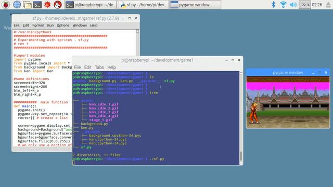Click ken_idle_4.gif in tree output
Screen dimensions: 333x187
click(x=104, y=116)
